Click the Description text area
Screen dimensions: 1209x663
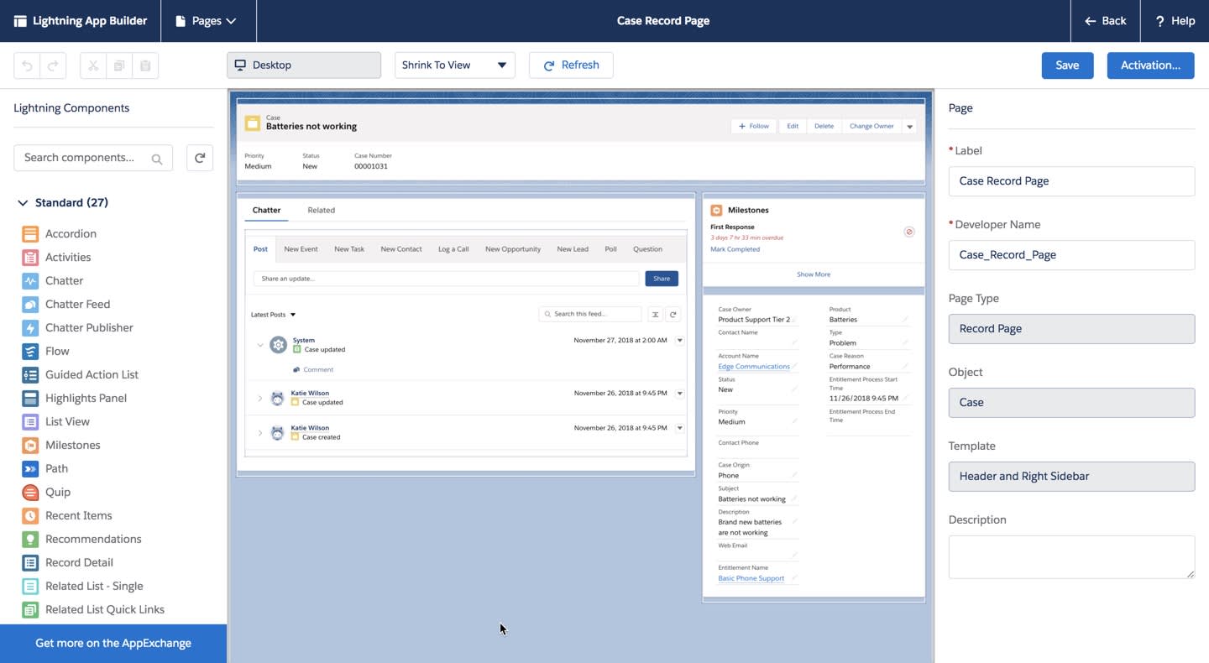1071,557
